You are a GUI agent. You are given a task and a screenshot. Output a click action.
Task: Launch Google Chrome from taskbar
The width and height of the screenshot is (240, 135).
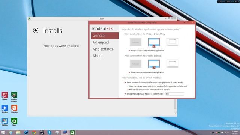pos(34,132)
